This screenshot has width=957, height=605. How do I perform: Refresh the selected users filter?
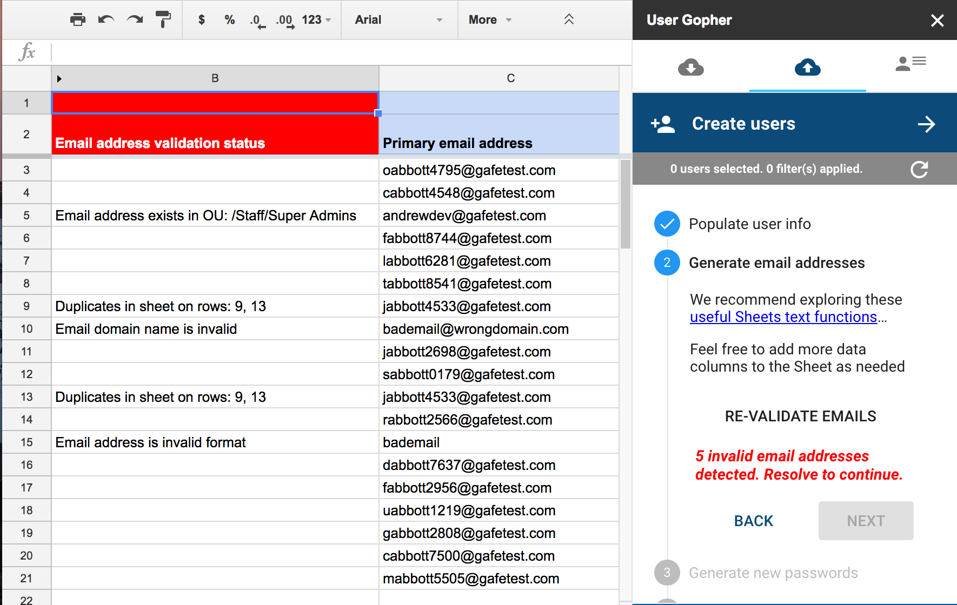pyautogui.click(x=919, y=170)
